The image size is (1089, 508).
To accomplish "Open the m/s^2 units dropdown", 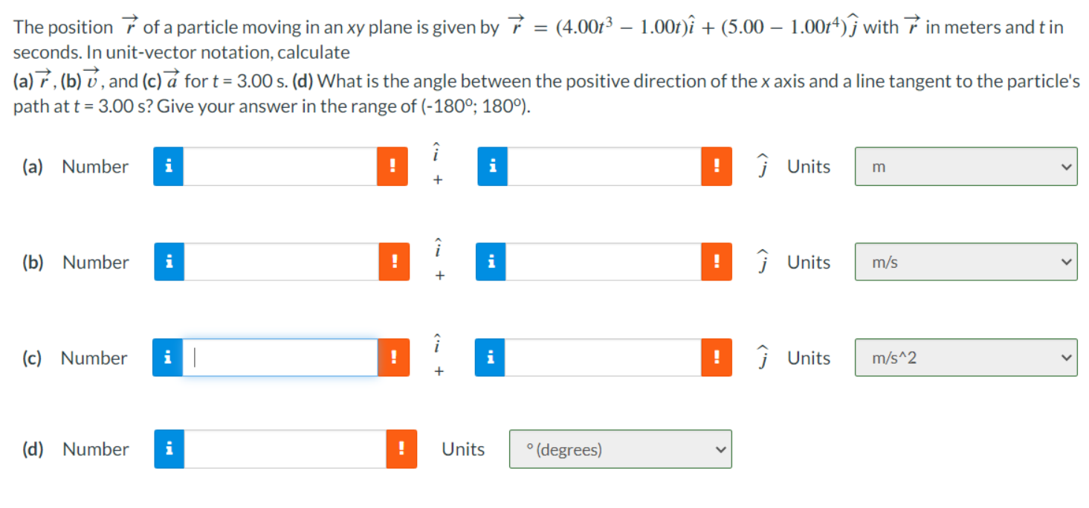I will 965,358.
